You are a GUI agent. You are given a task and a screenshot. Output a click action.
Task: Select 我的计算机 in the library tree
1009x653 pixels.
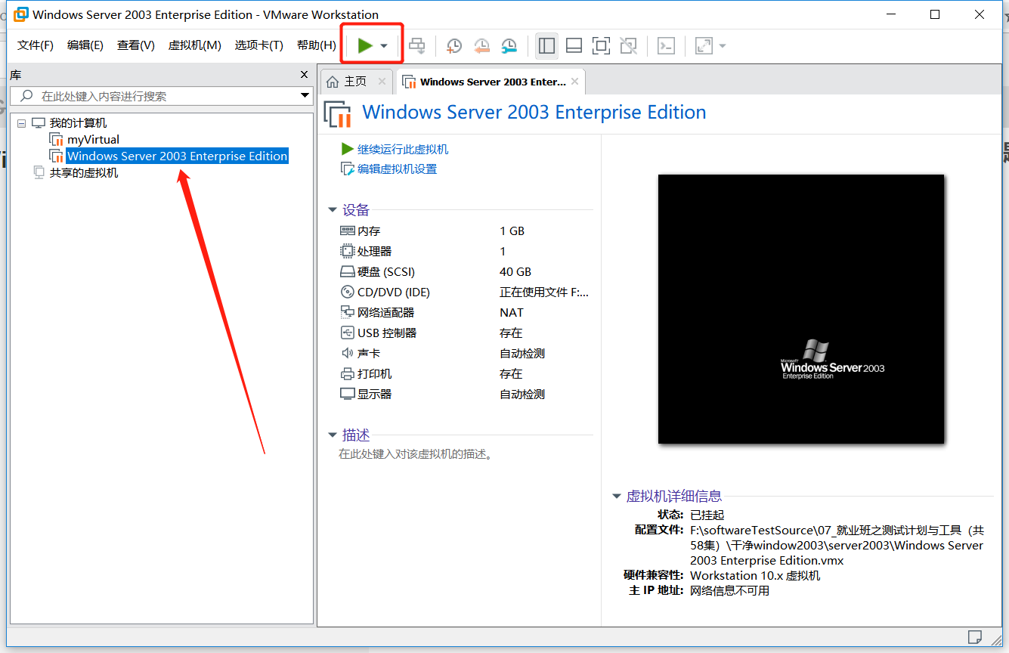coord(78,123)
